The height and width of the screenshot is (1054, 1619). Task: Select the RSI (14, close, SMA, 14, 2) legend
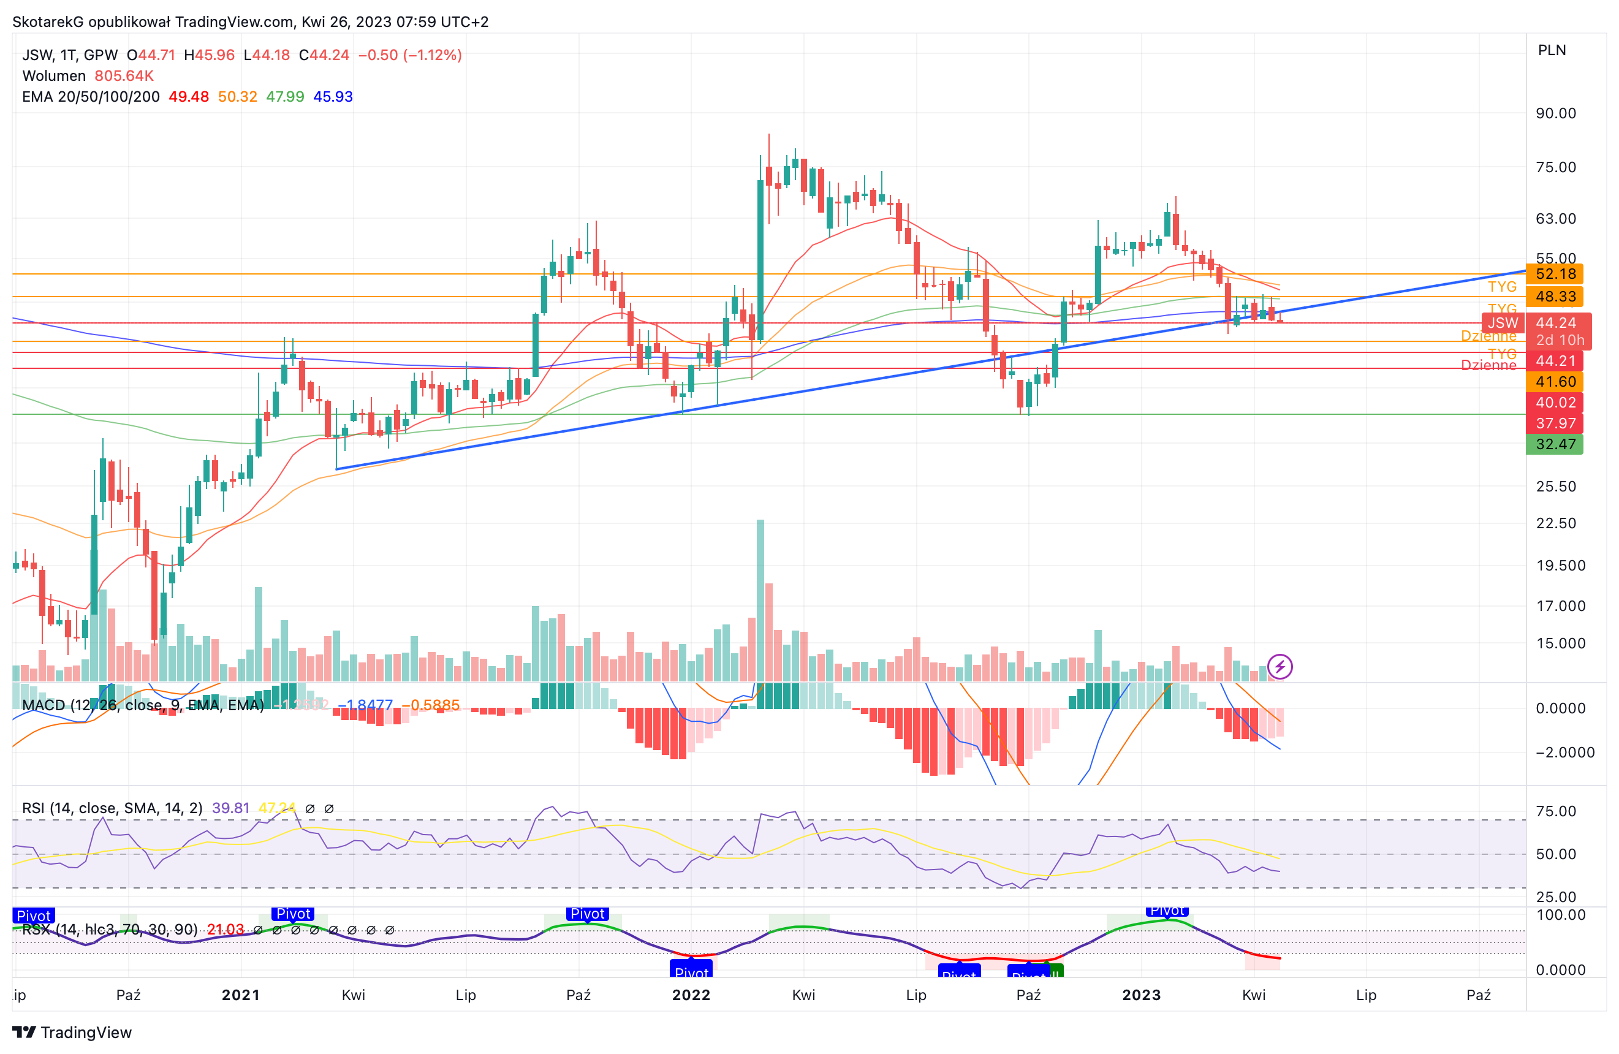(x=112, y=808)
